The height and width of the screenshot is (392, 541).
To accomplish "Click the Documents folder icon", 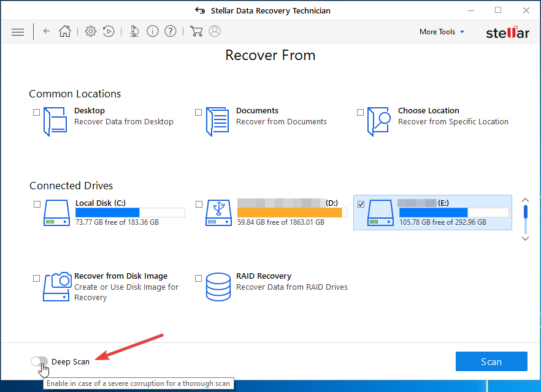I will pos(217,122).
